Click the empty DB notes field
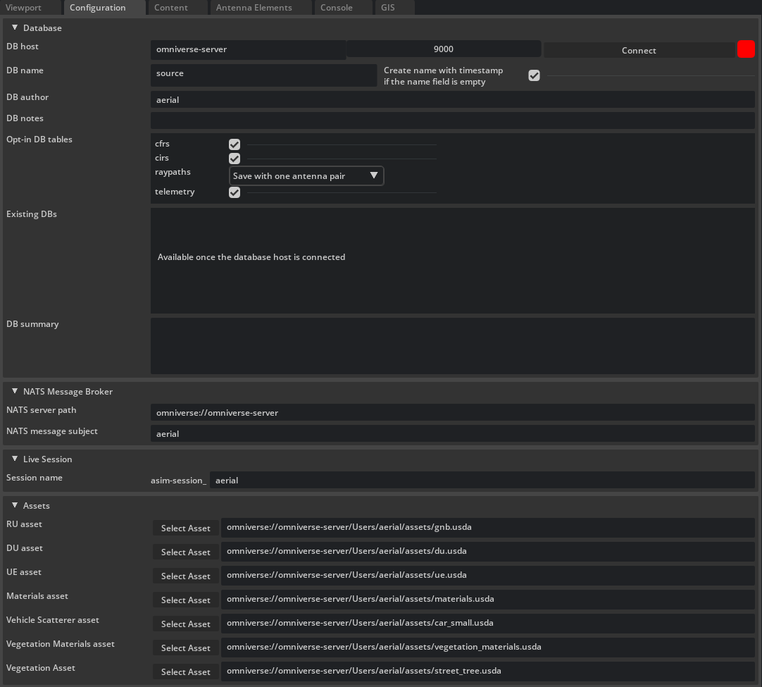 (452, 120)
